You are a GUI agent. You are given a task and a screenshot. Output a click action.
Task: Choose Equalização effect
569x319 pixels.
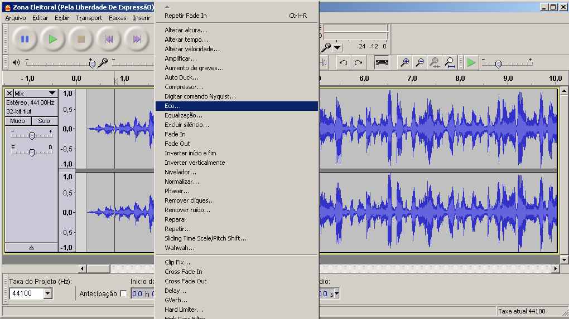(x=237, y=115)
